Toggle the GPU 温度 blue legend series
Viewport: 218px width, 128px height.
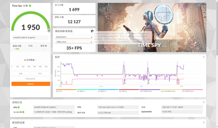point(108,90)
